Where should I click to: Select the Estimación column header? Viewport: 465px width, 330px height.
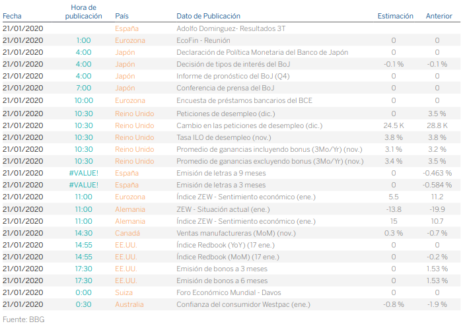point(395,16)
